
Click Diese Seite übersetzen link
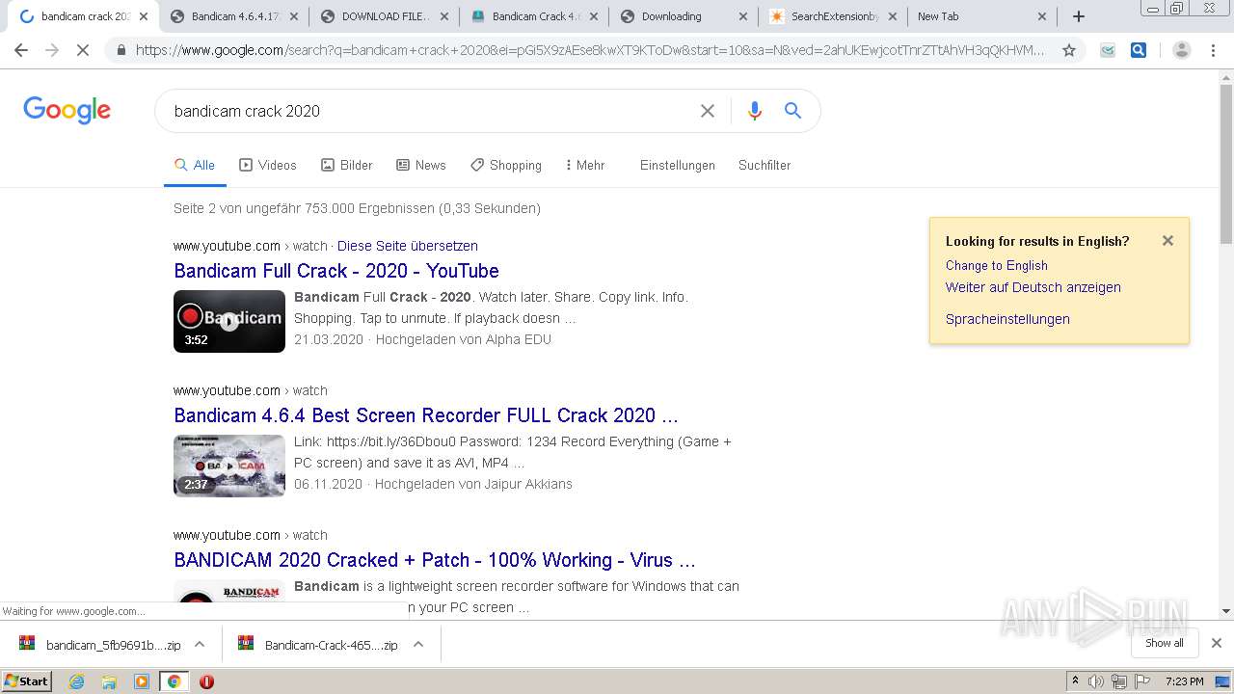click(408, 246)
